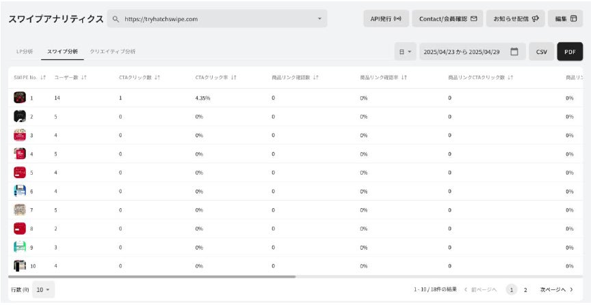Image resolution: width=593 pixels, height=305 pixels.
Task: Switch to the クリエイティブ分析 tab
Action: click(113, 52)
